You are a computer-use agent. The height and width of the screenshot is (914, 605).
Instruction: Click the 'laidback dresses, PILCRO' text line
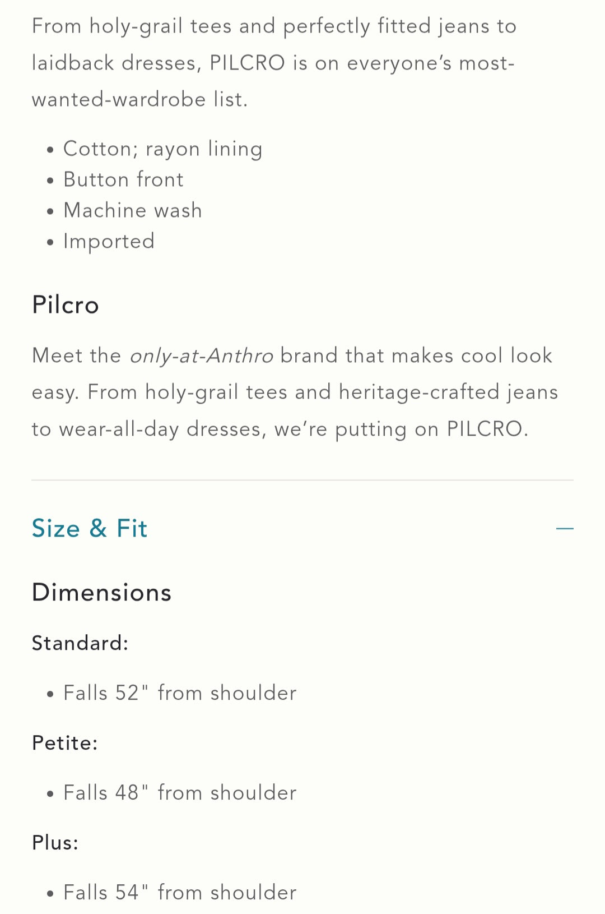click(273, 63)
